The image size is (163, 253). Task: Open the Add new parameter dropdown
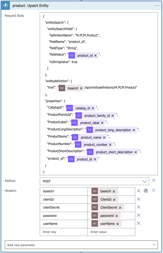pyautogui.click(x=81, y=245)
